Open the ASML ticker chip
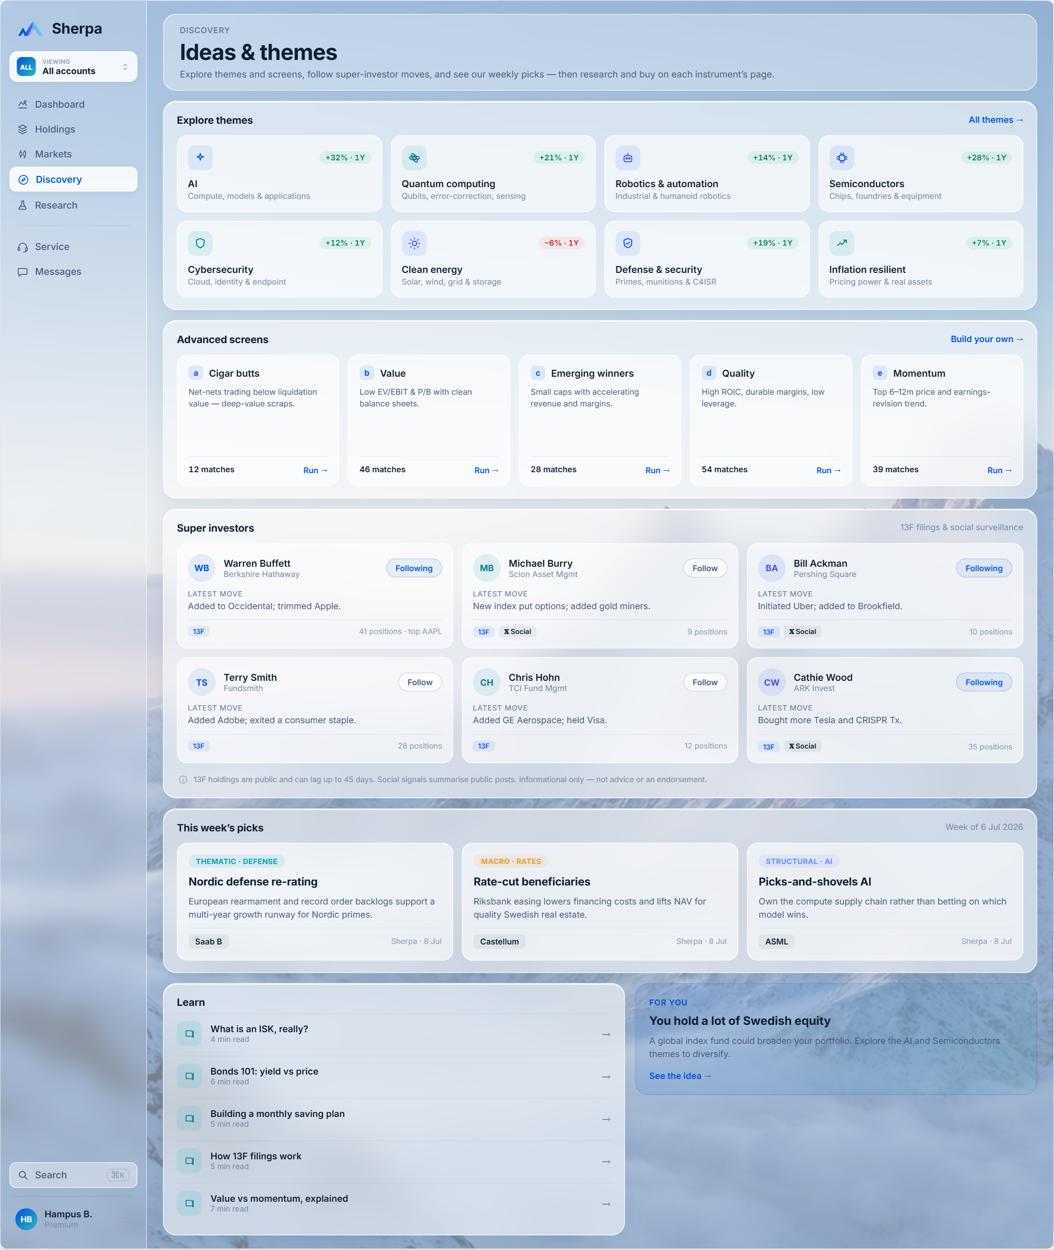This screenshot has height=1250, width=1054. 776,941
